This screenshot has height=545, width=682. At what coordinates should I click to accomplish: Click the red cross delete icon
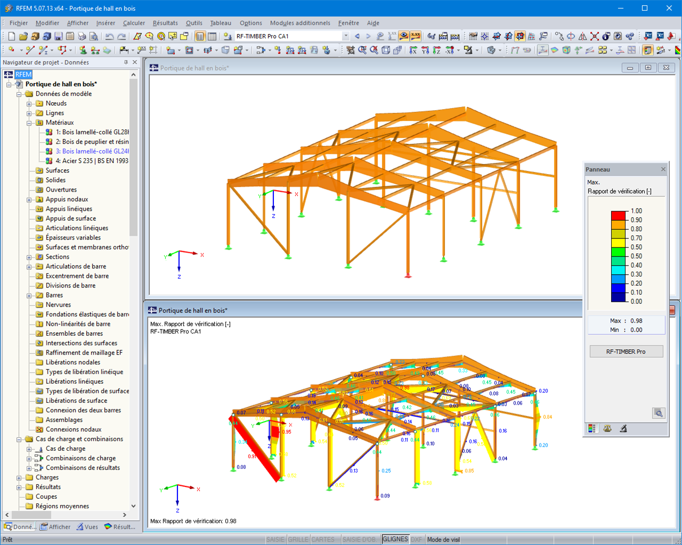point(595,36)
